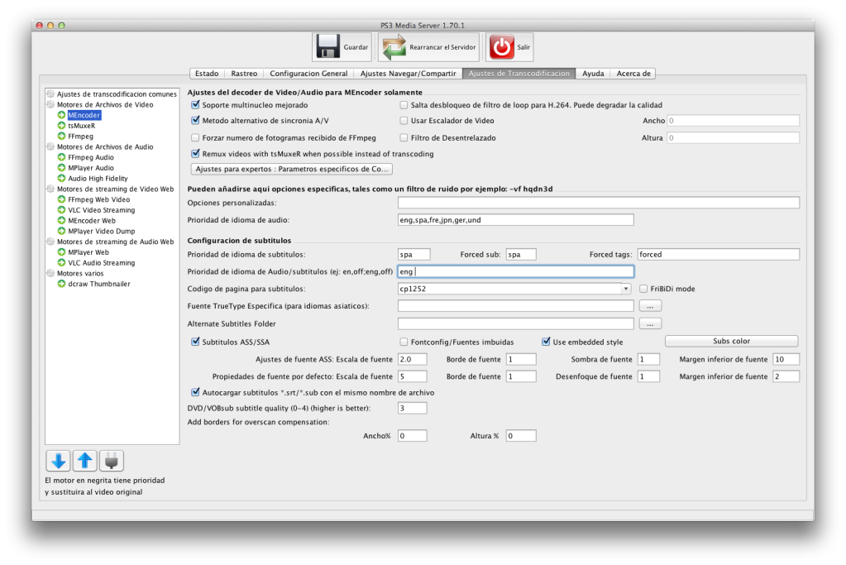Click the overscan Altura % field
Screen dimensions: 846x565
click(x=521, y=435)
